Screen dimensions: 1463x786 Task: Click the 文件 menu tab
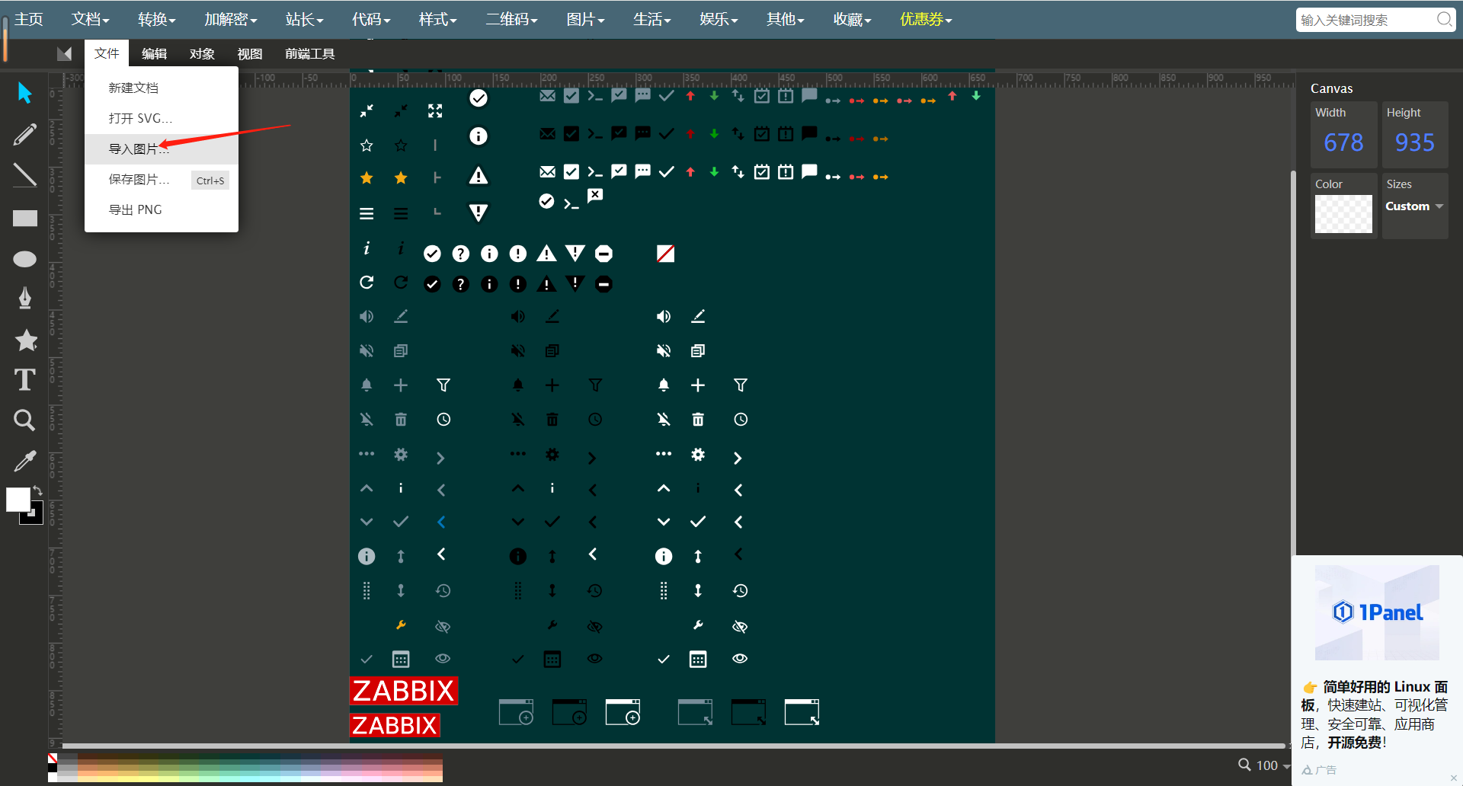click(107, 53)
